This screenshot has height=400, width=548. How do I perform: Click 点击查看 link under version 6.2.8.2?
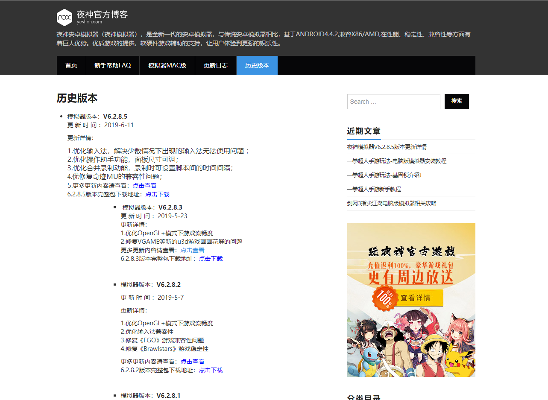(x=192, y=362)
